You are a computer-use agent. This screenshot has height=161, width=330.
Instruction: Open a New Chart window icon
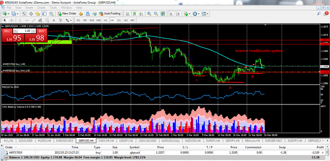tap(5, 14)
